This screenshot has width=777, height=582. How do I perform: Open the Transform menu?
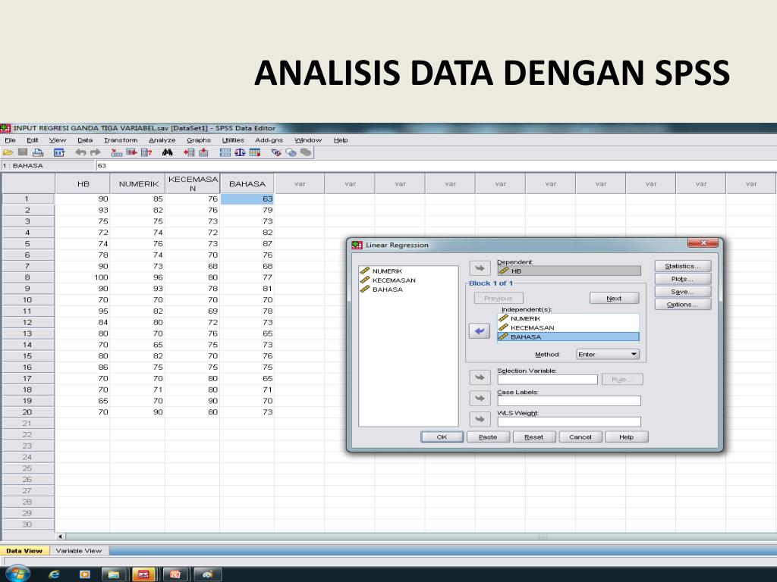tap(121, 140)
